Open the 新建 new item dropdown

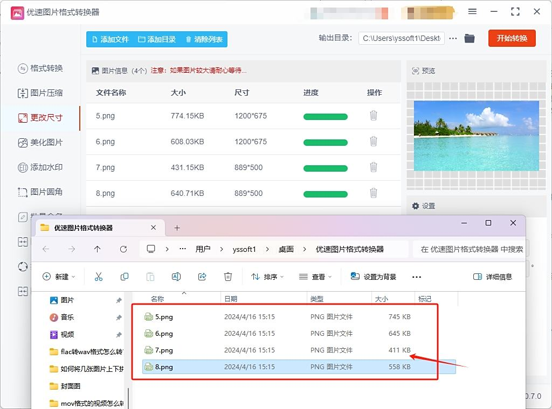[59, 277]
